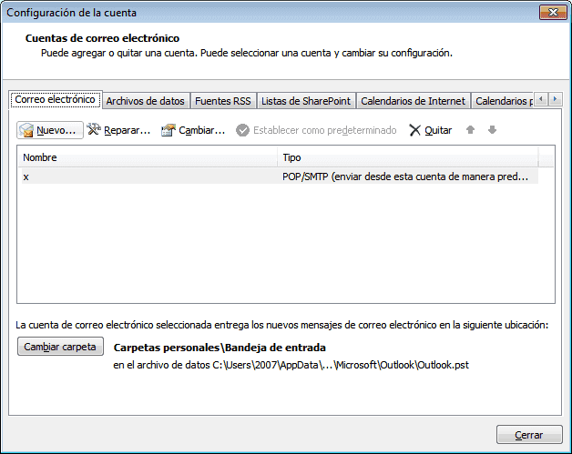Click the default checkmark icon

pyautogui.click(x=243, y=130)
